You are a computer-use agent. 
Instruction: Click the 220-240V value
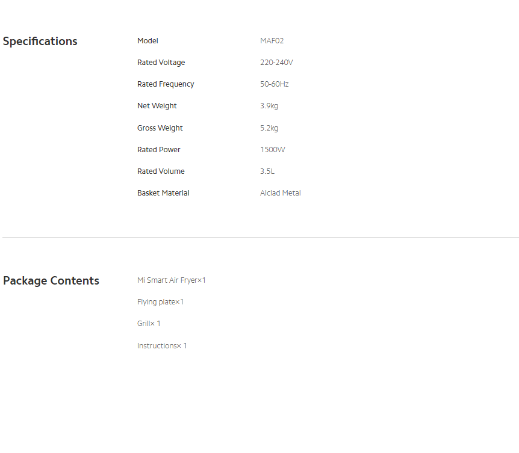[x=276, y=63]
